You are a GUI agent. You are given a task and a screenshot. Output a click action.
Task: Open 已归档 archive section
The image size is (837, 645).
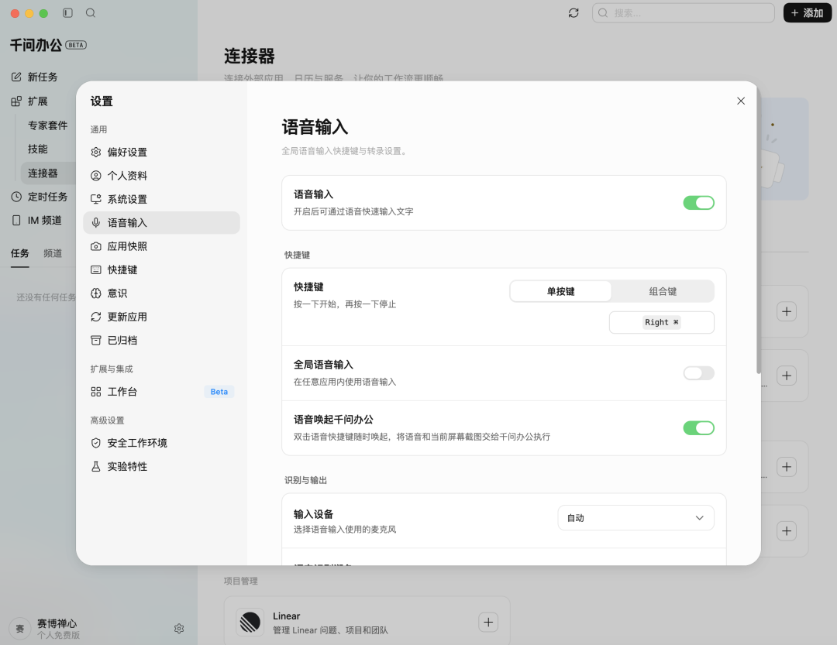(x=161, y=340)
